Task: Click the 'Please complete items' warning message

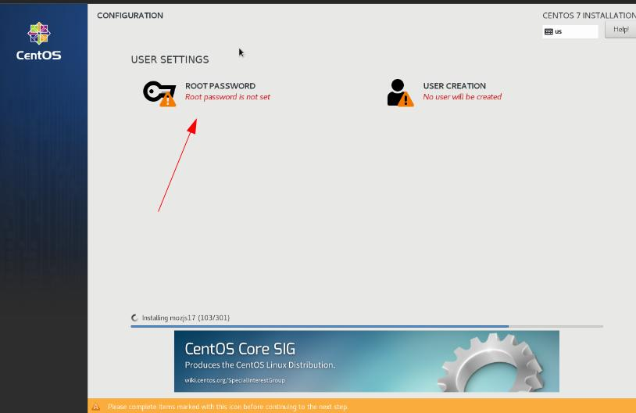Action: tap(227, 407)
